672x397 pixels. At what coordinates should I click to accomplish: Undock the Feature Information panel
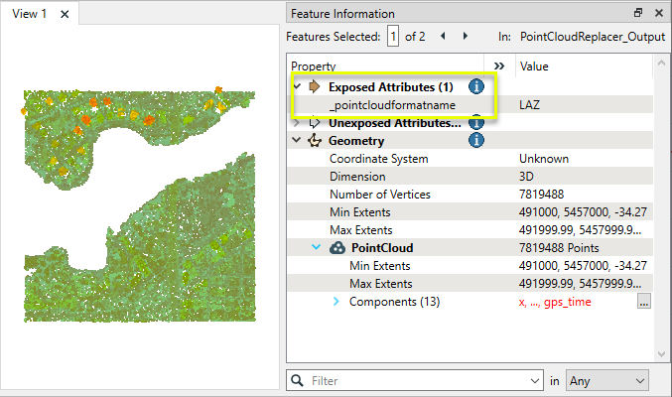pyautogui.click(x=638, y=13)
